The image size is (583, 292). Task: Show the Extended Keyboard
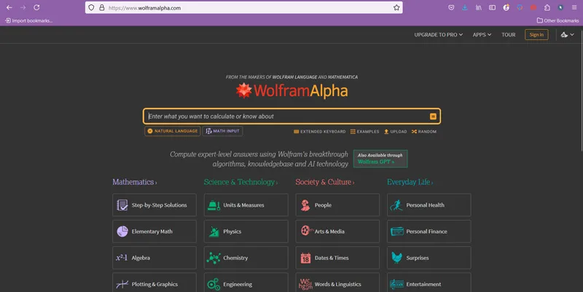(x=319, y=132)
